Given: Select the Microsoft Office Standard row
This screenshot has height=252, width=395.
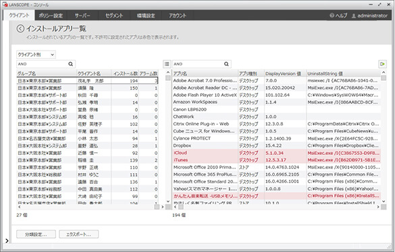Looking at the screenshot, I should point(277,181).
